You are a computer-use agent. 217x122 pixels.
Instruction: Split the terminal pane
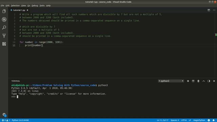193,81
